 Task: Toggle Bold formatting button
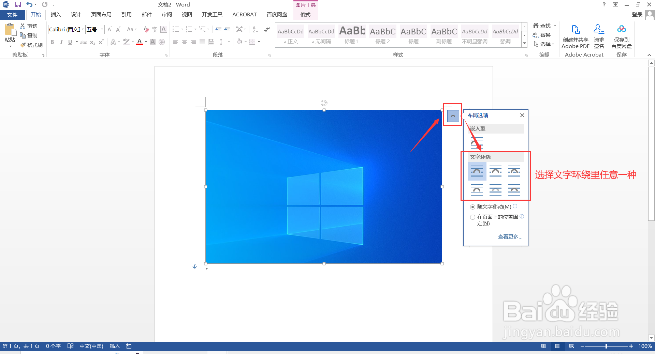pyautogui.click(x=52, y=42)
